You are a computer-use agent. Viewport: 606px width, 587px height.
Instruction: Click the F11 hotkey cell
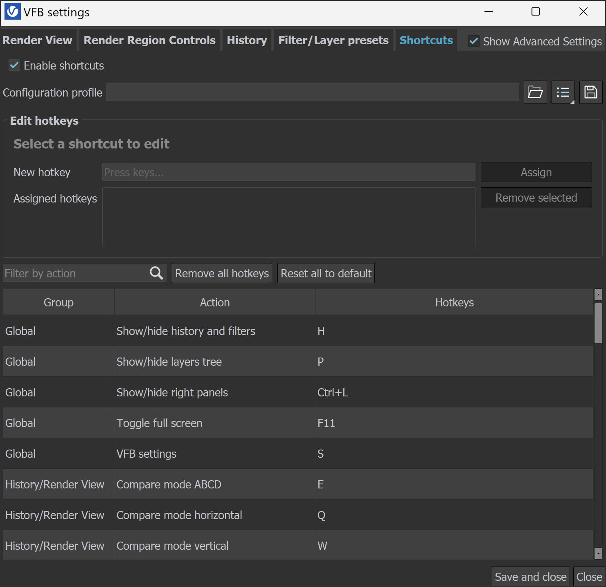(x=454, y=423)
